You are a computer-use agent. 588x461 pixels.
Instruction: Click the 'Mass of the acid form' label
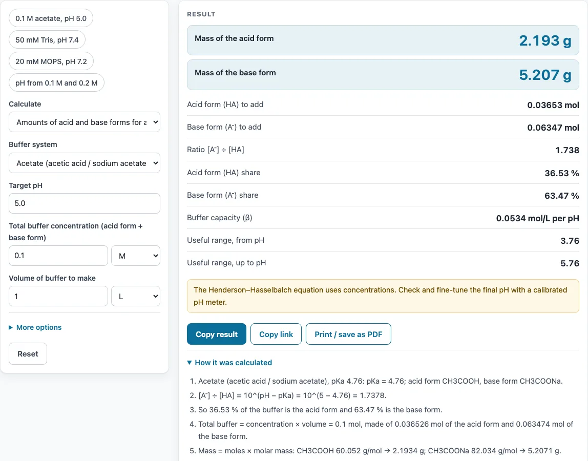pyautogui.click(x=234, y=38)
